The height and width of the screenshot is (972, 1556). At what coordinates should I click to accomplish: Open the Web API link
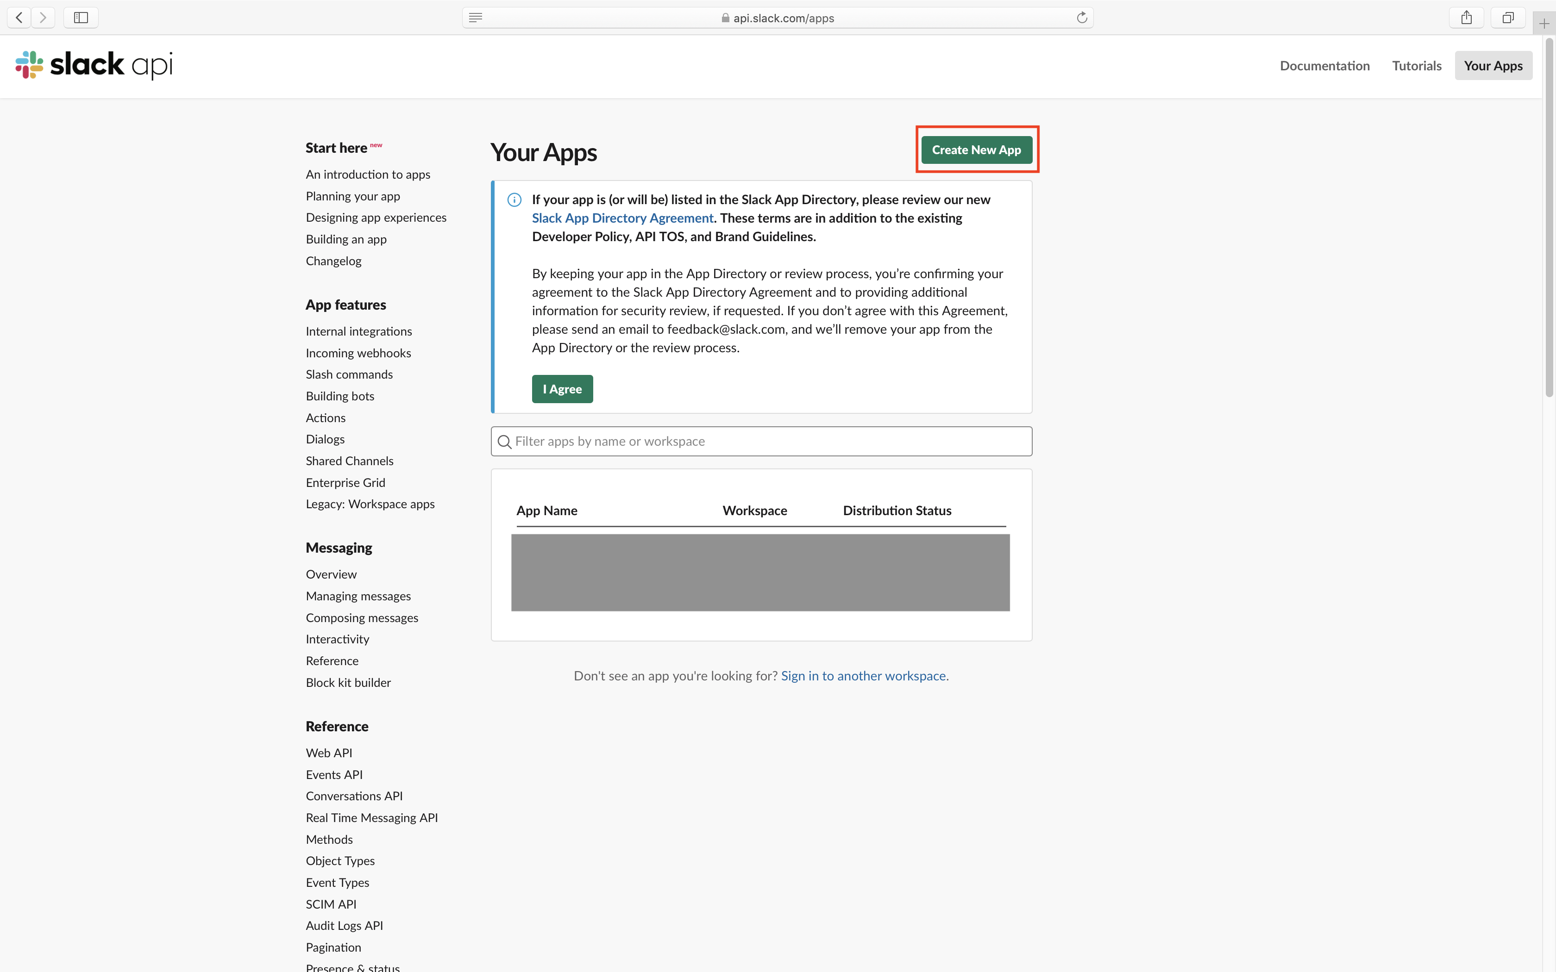click(328, 753)
